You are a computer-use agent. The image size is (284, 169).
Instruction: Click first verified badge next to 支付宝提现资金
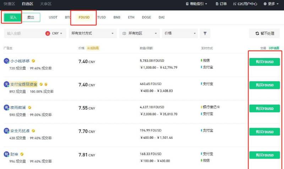click(x=41, y=84)
